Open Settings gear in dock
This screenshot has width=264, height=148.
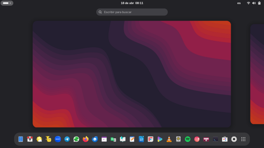pos(234,139)
